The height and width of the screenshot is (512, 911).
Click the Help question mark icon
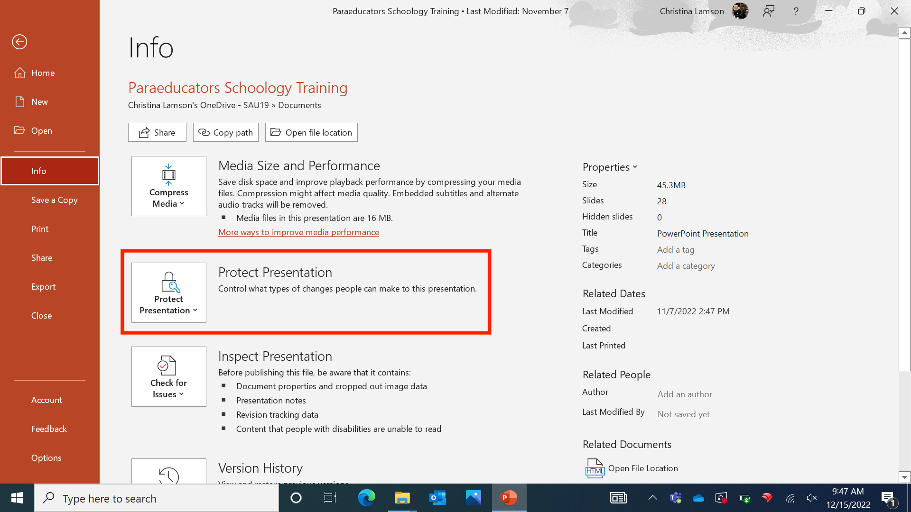(796, 11)
